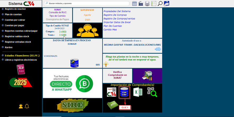Select Kardex from the sidebar menu
This screenshot has height=117, width=234.
pos(9,47)
